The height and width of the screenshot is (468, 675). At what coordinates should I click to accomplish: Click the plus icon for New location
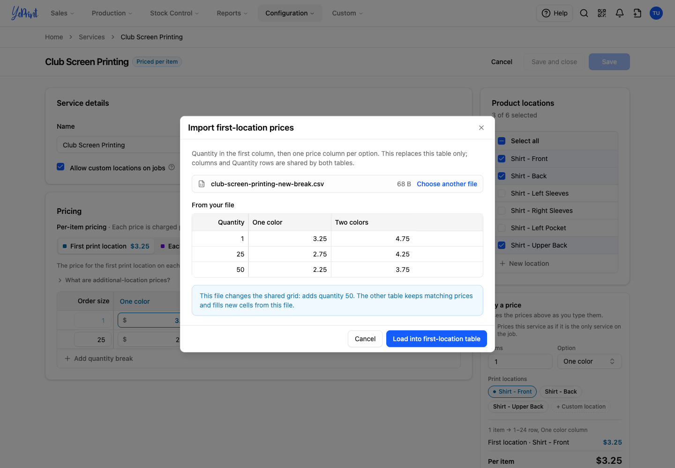pyautogui.click(x=502, y=263)
